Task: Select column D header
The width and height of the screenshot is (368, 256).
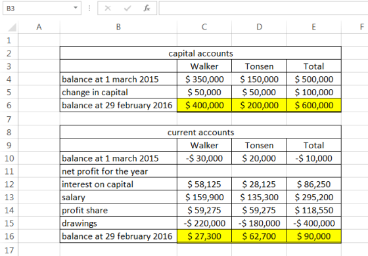Action: tap(259, 27)
